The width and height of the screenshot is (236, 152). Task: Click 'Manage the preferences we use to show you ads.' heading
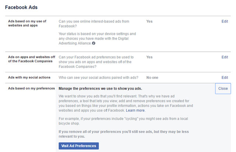pyautogui.click(x=100, y=88)
